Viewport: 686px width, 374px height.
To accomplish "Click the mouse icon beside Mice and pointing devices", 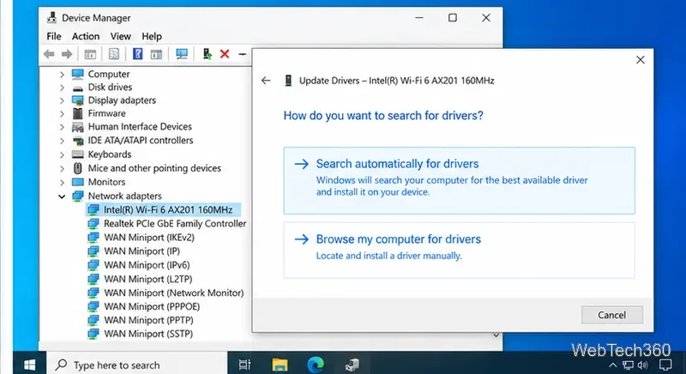I will click(78, 168).
